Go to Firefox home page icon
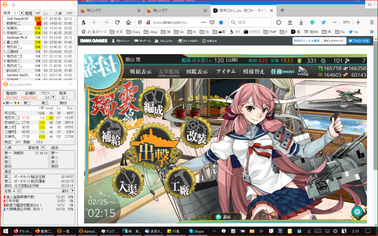This screenshot has width=378, height=236. tap(129, 22)
